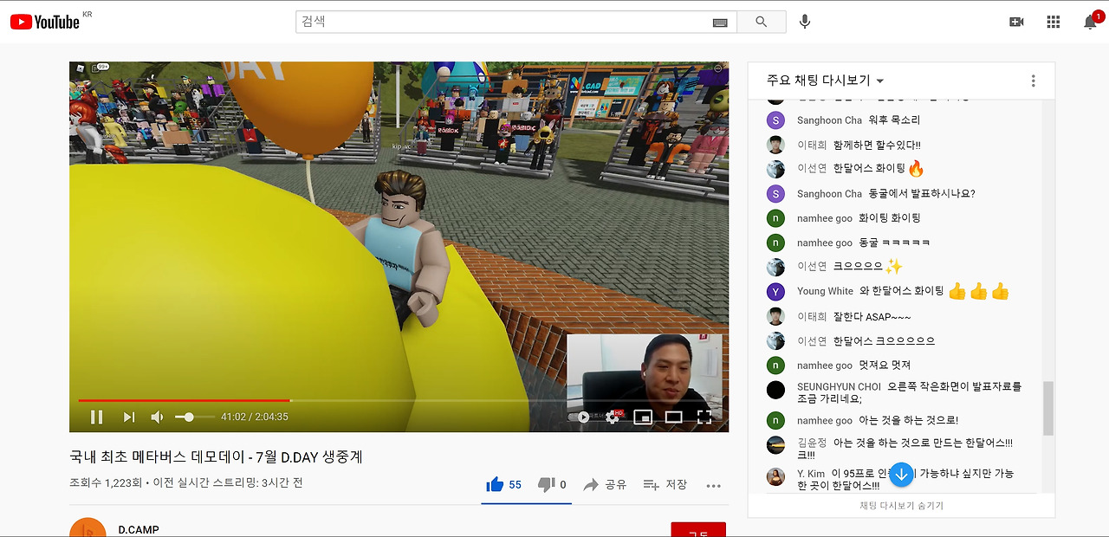Click Young White purple Y avatar
1109x537 pixels.
coord(776,291)
